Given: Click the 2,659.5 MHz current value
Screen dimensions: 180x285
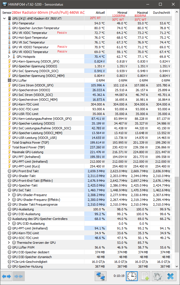Looking at the screenshot, I should (96, 171).
